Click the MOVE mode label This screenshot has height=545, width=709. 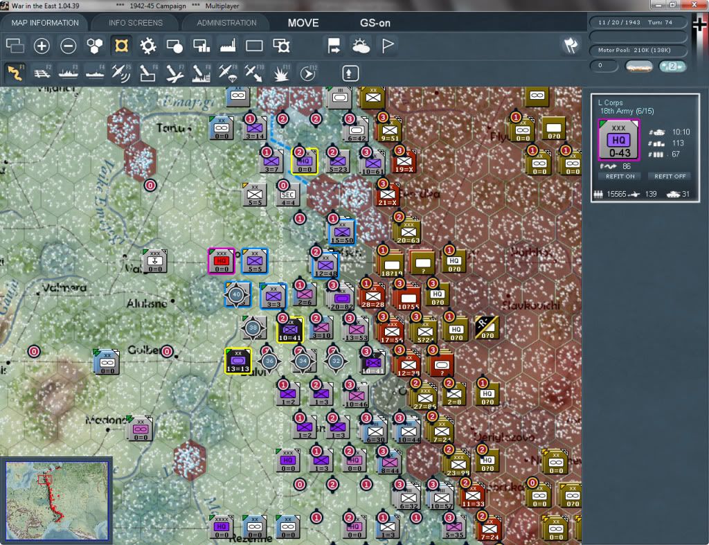tap(303, 23)
